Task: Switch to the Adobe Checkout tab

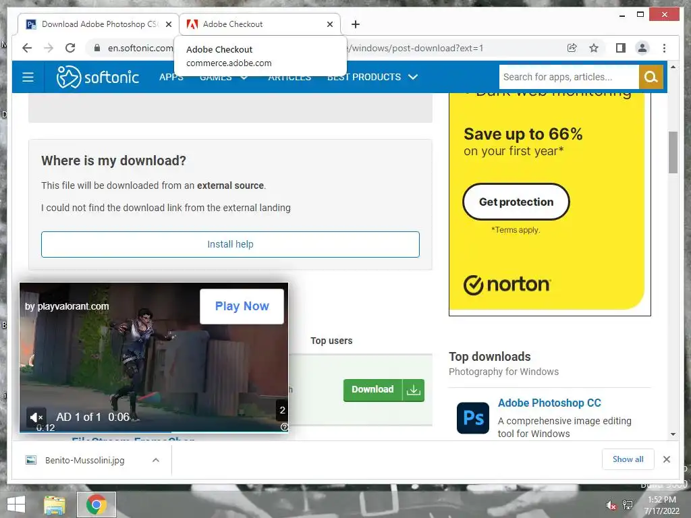Action: tap(260, 24)
